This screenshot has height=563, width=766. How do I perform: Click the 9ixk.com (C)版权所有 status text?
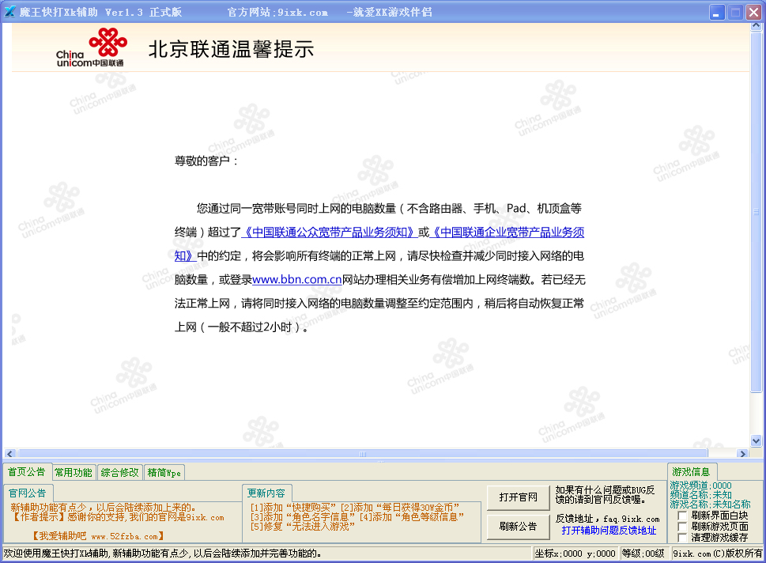point(717,554)
